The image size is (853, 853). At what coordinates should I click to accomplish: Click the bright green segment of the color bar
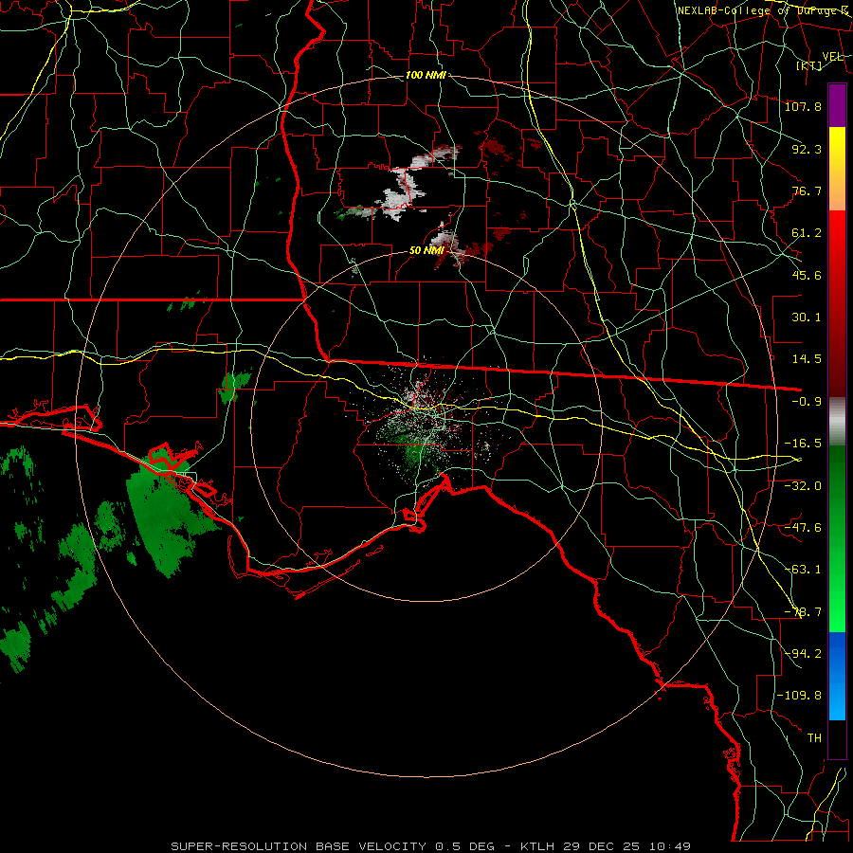click(837, 538)
